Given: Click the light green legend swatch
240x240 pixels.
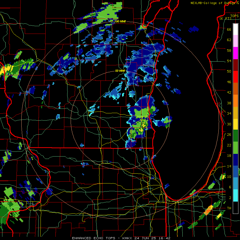Looking at the screenshot, I should [x=235, y=148].
